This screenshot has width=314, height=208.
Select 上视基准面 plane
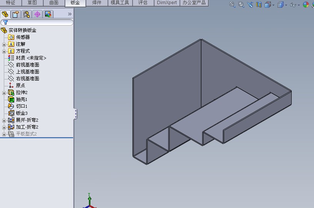click(28, 72)
